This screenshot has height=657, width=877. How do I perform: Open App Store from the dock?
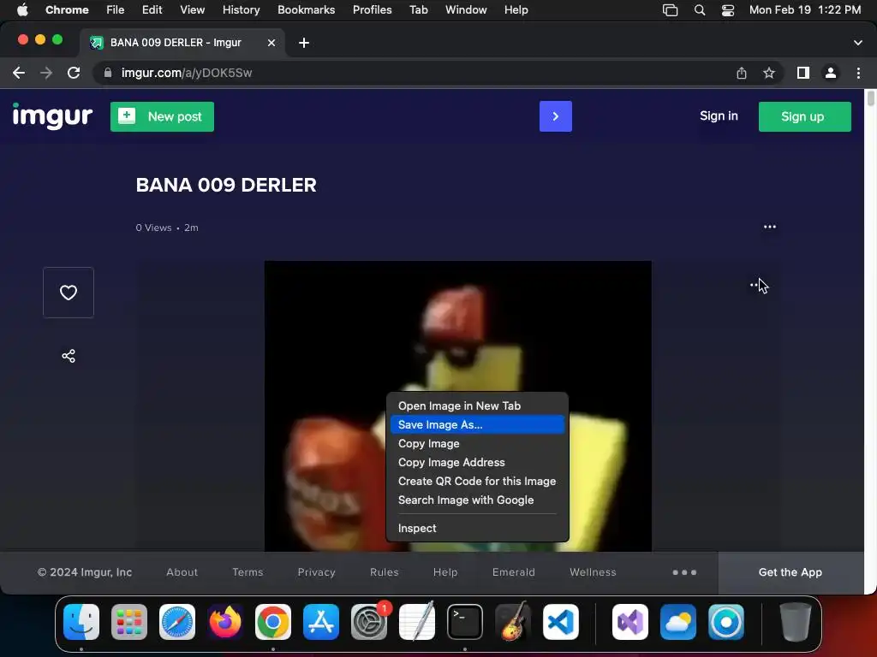[321, 621]
